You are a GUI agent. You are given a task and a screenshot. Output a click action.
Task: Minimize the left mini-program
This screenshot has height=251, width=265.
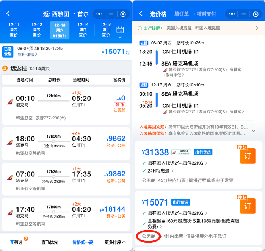[111, 14]
